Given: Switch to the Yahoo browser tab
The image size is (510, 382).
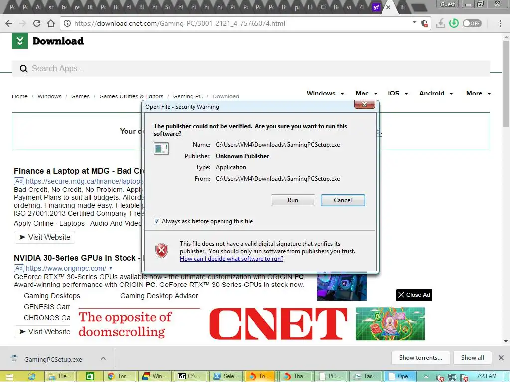Looking at the screenshot, I should (376, 7).
